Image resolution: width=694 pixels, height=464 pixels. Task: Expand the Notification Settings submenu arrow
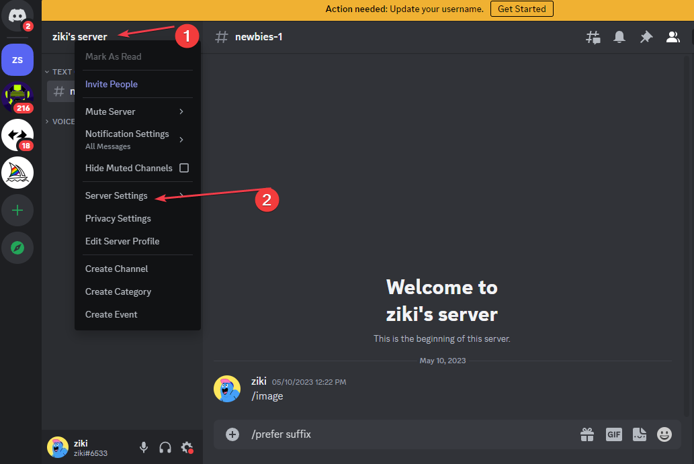(x=181, y=140)
